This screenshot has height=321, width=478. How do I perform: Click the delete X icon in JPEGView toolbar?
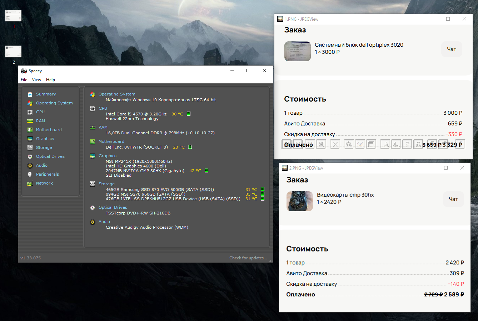tap(335, 144)
